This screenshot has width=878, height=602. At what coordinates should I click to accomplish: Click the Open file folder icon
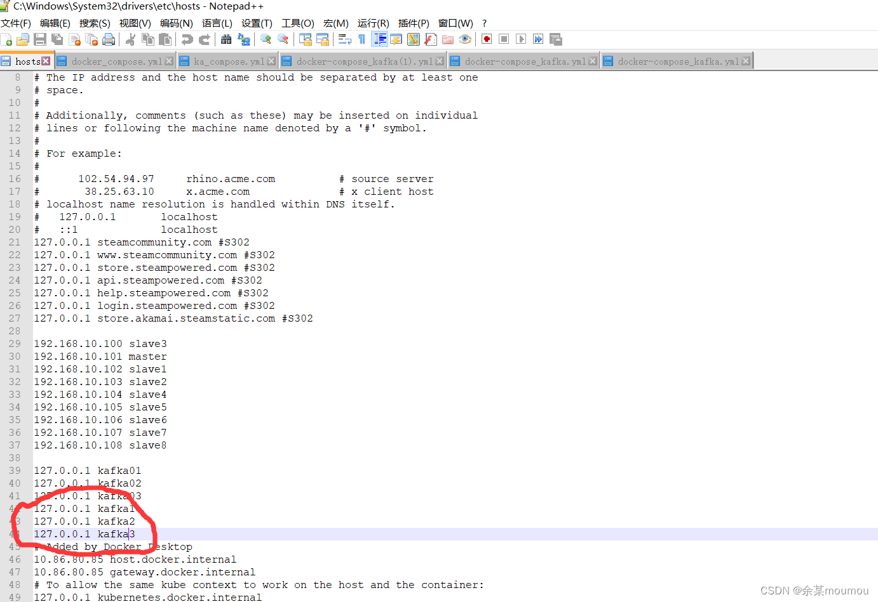[23, 39]
